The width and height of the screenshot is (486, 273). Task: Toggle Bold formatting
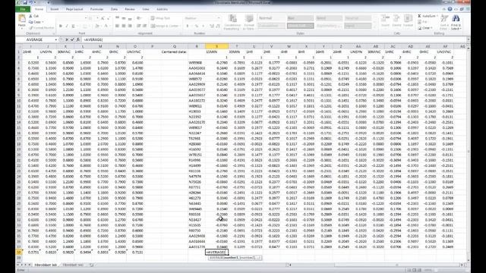click(61, 26)
